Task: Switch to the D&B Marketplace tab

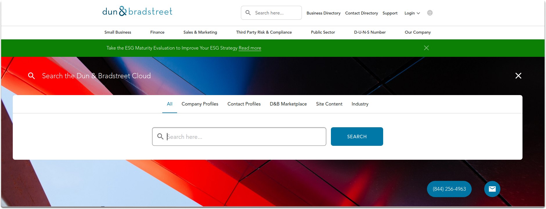Action: (288, 104)
